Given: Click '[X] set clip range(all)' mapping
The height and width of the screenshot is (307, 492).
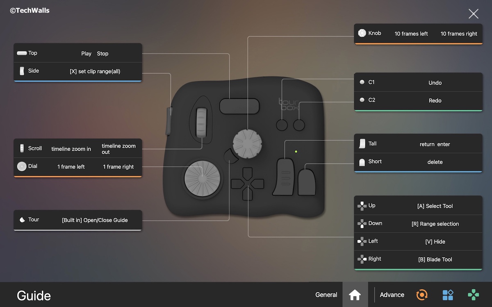Looking at the screenshot, I should click(x=95, y=71).
